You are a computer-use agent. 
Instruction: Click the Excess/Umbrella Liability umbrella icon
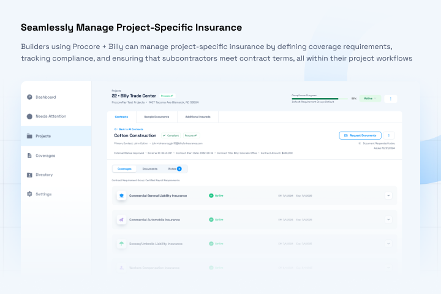tap(121, 244)
